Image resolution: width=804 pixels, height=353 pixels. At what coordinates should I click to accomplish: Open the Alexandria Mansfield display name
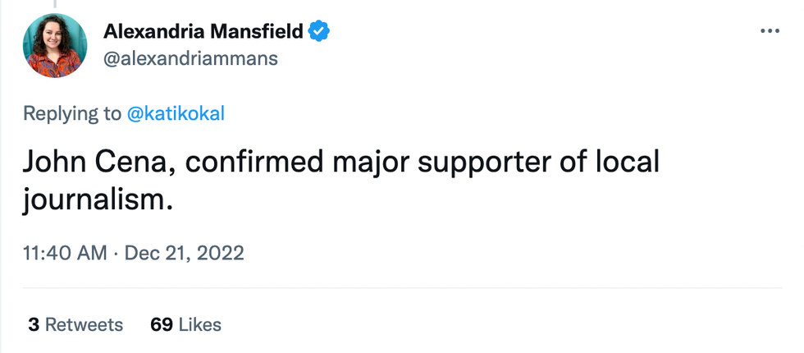[203, 32]
